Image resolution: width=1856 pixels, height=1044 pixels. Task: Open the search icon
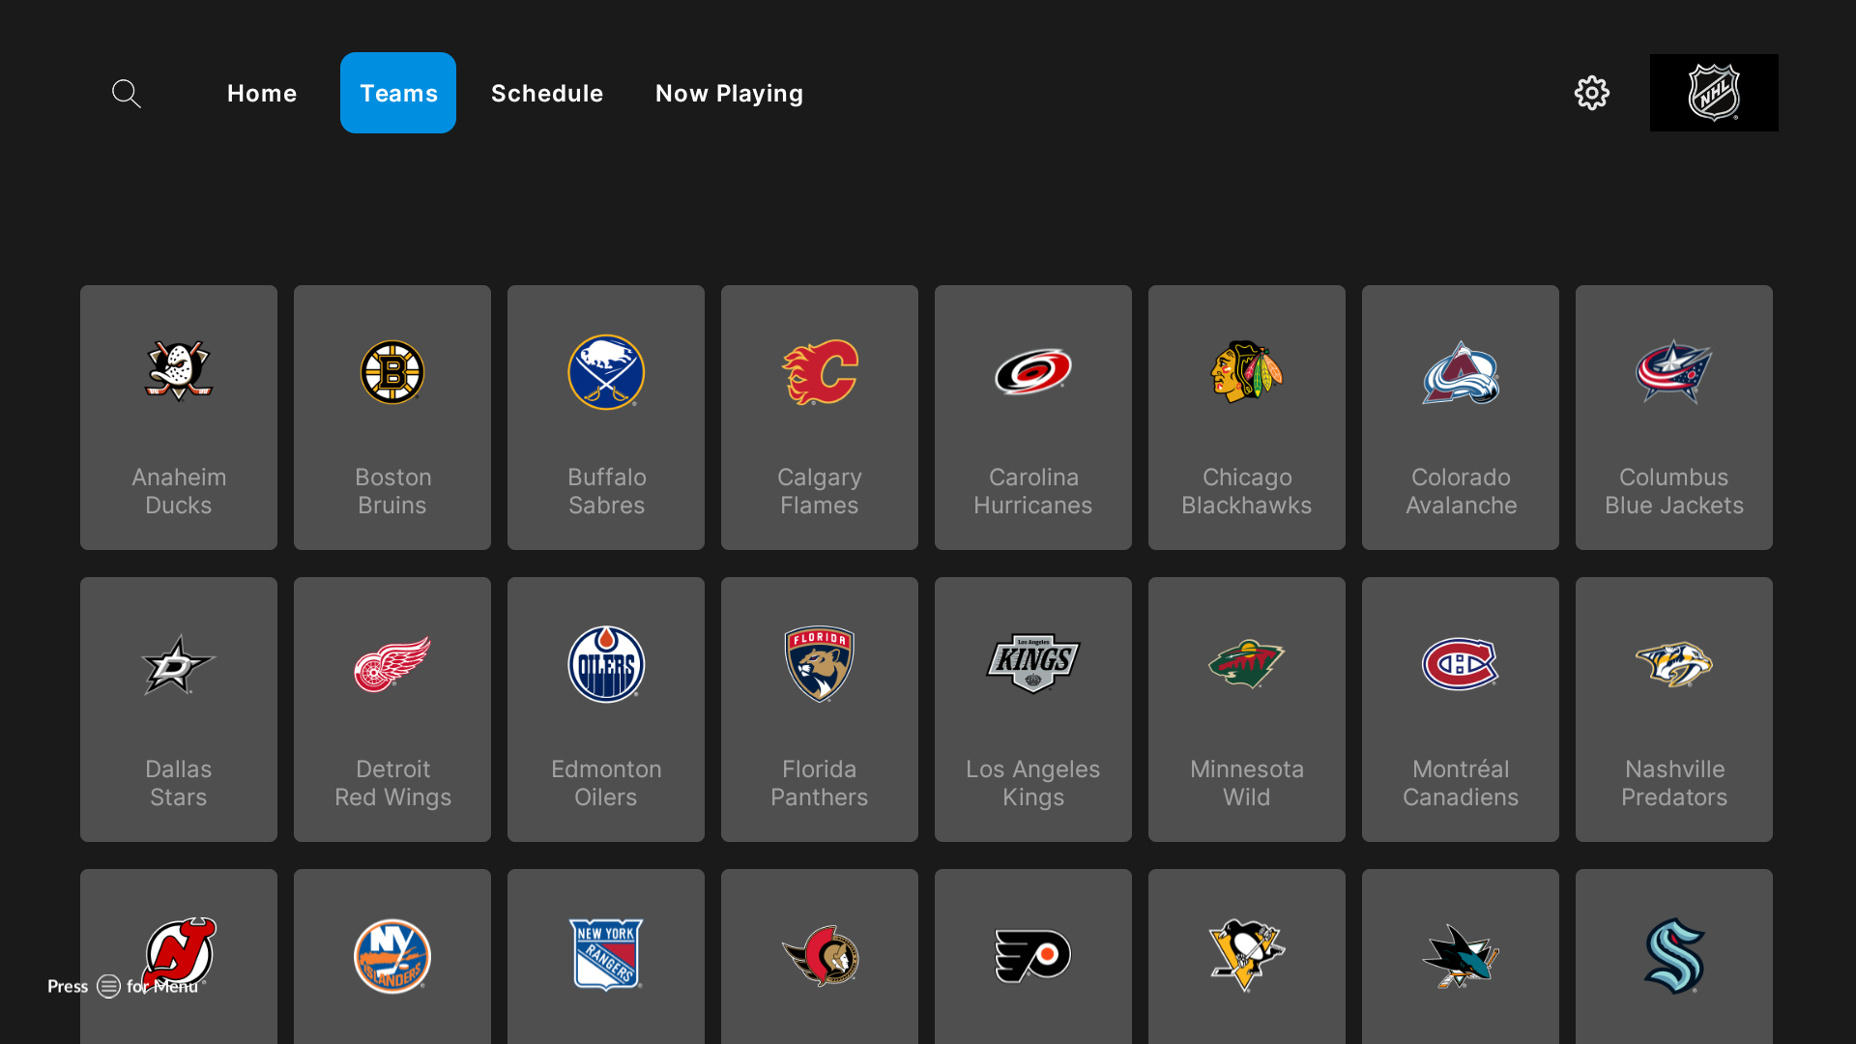[126, 93]
